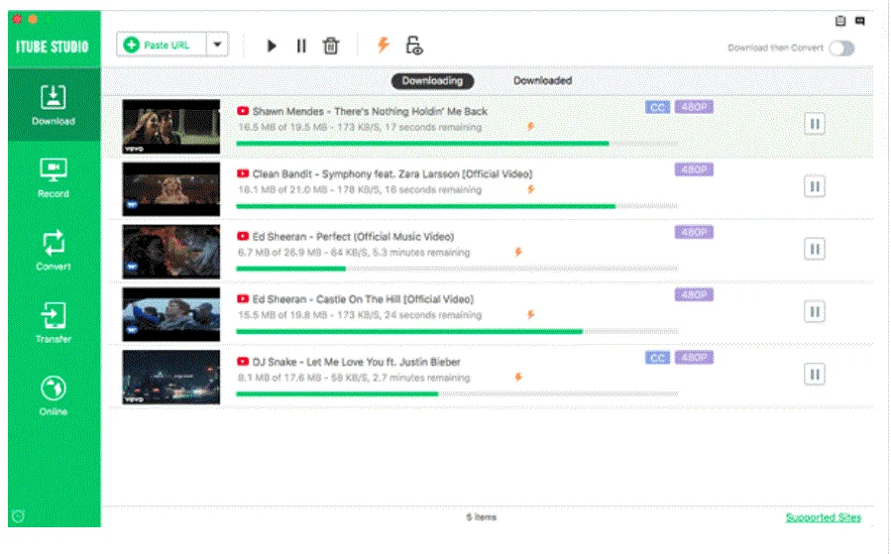Open the Convert section in sidebar
The image size is (891, 554).
54,250
